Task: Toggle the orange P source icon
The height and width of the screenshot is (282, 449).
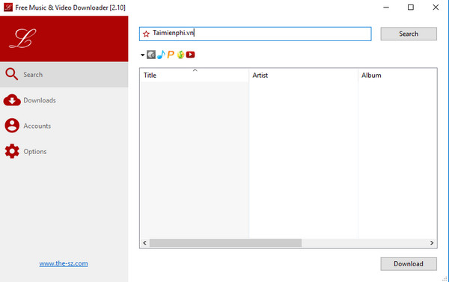Action: pos(171,55)
